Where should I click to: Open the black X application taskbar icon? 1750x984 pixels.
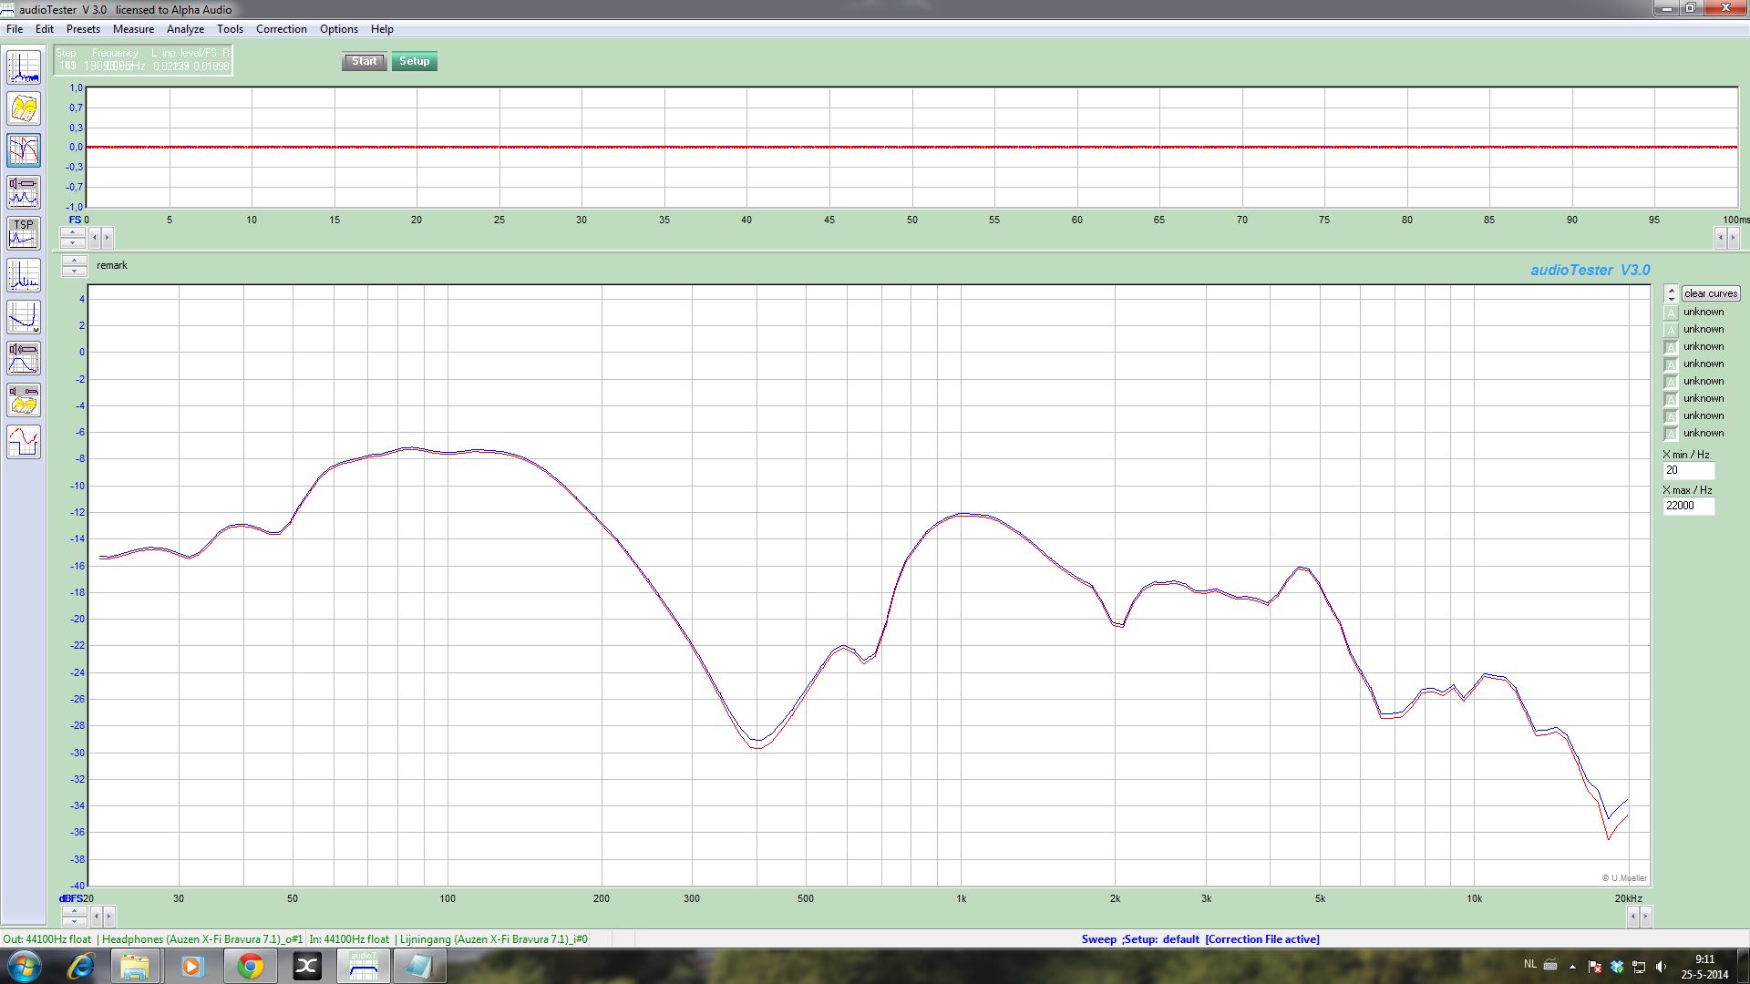click(307, 967)
